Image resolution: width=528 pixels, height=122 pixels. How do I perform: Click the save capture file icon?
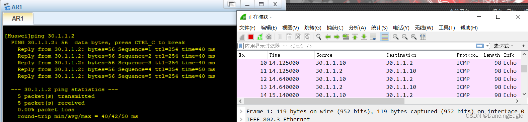289,37
